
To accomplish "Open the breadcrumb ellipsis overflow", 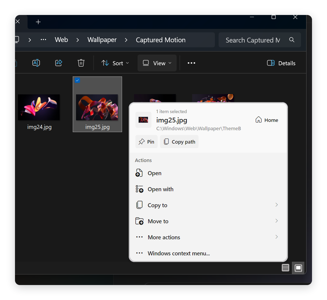I will coord(43,40).
